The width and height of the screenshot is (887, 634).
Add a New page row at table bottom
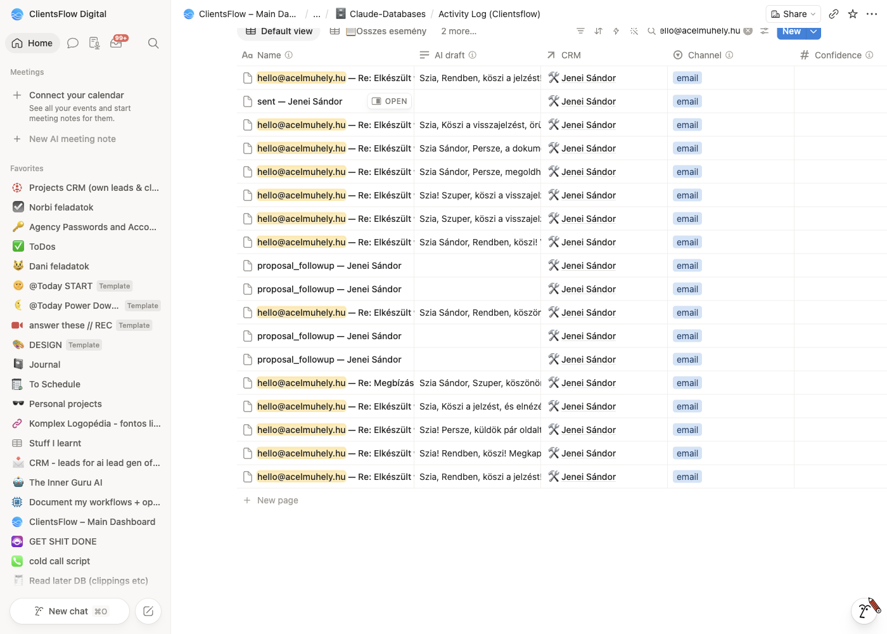(278, 500)
